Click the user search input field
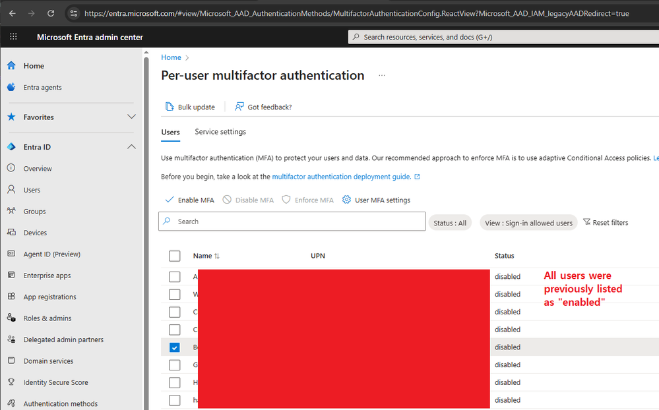659x410 pixels. (x=292, y=221)
